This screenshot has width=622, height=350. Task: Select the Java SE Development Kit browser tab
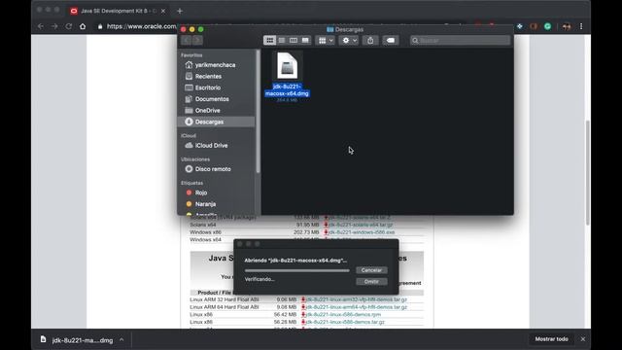coord(118,11)
